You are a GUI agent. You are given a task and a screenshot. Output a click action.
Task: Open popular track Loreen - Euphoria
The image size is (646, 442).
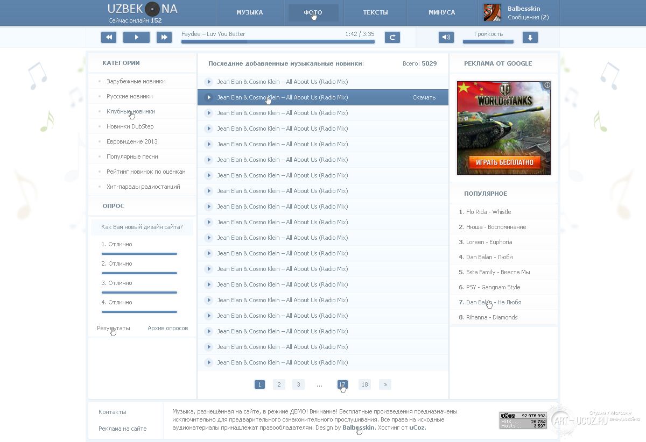coord(489,242)
